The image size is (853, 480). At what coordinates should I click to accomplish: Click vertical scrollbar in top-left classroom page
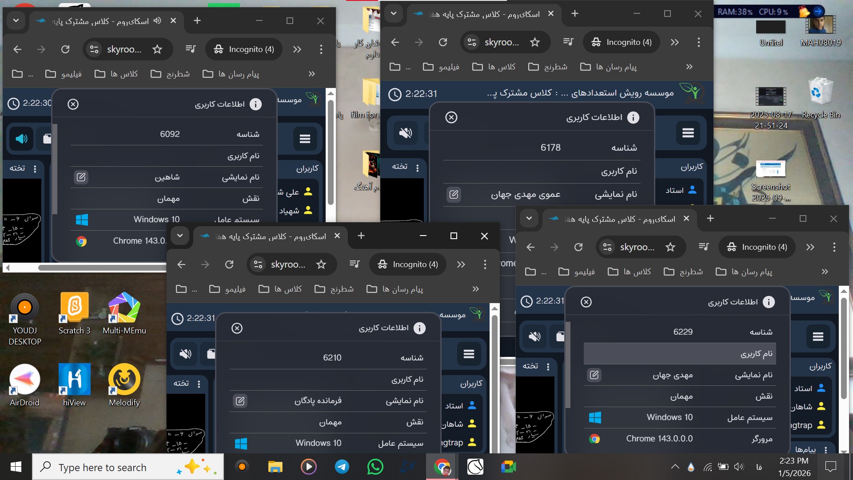(x=330, y=151)
